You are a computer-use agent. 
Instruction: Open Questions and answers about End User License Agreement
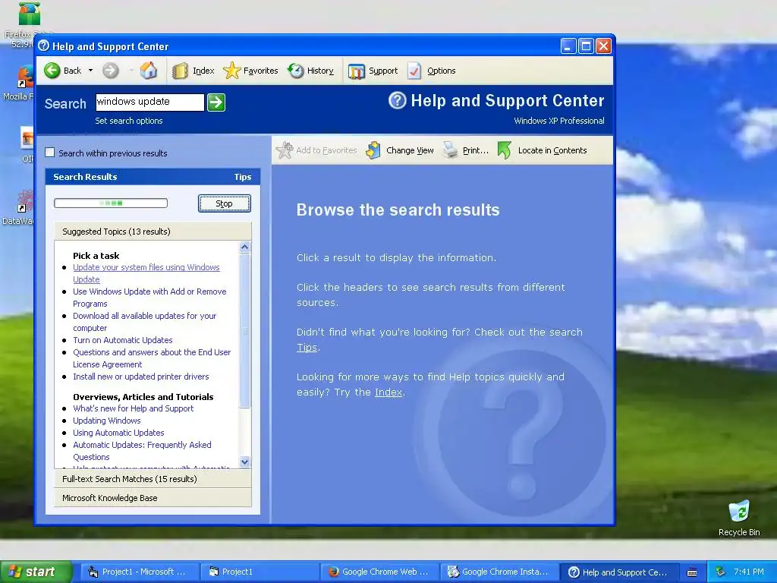pos(152,358)
